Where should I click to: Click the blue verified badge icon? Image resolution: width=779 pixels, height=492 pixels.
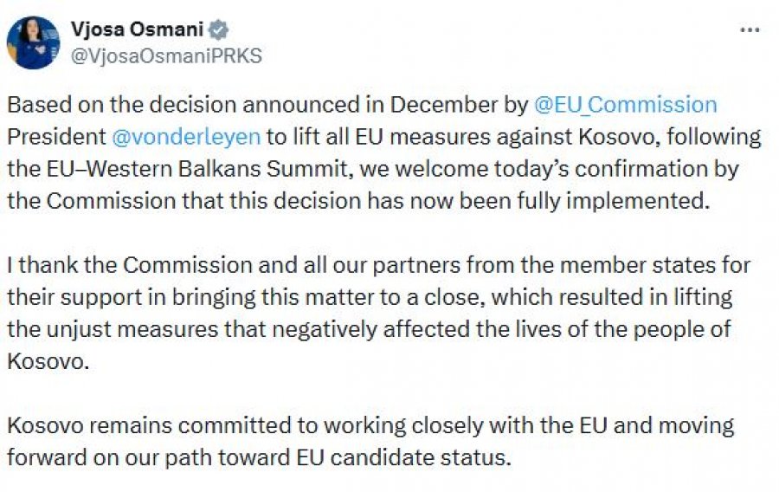(x=220, y=30)
